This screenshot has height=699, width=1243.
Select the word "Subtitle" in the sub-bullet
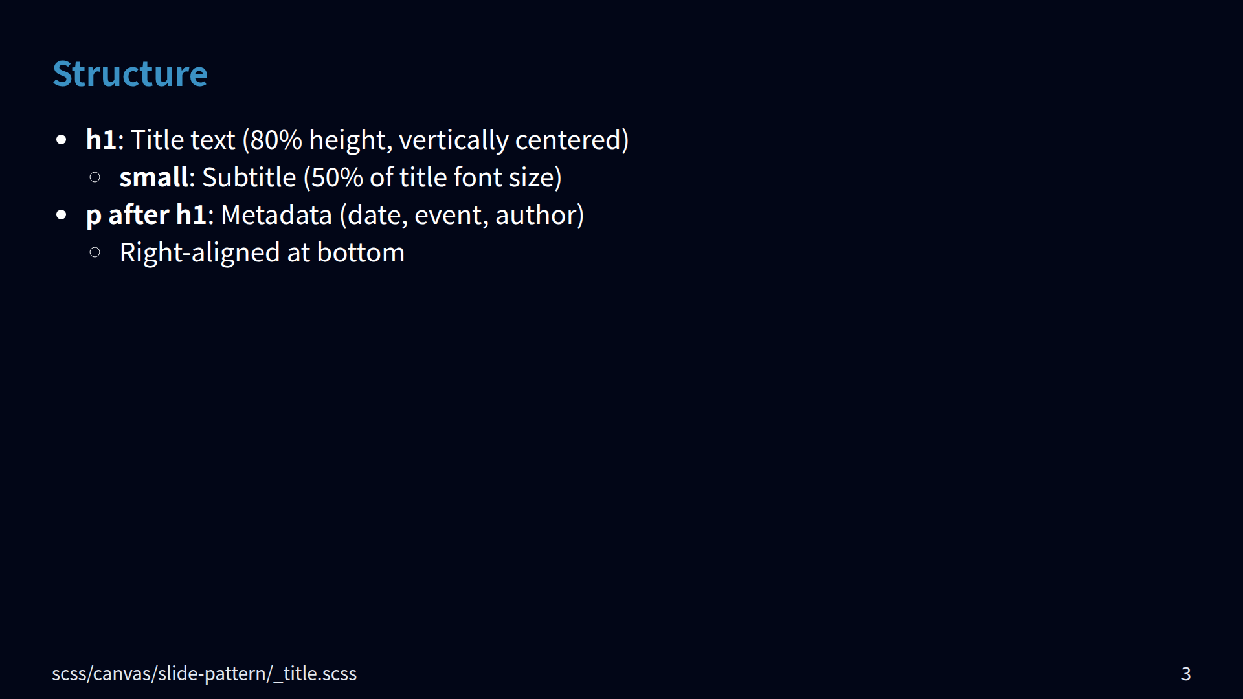pyautogui.click(x=249, y=177)
